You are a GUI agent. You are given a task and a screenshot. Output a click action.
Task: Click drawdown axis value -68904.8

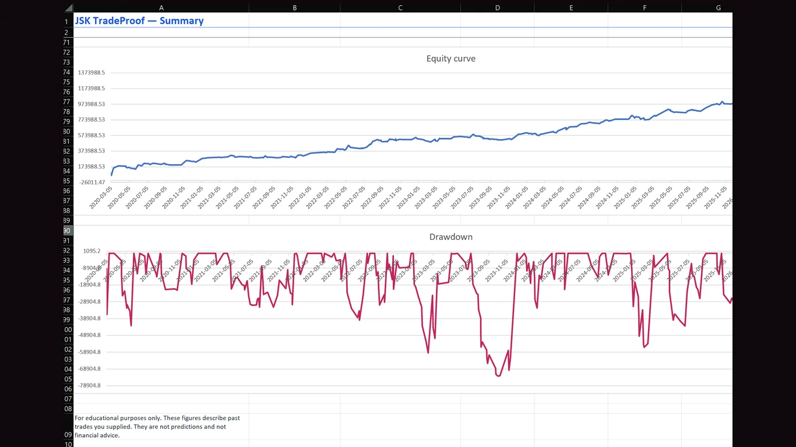[90, 368]
